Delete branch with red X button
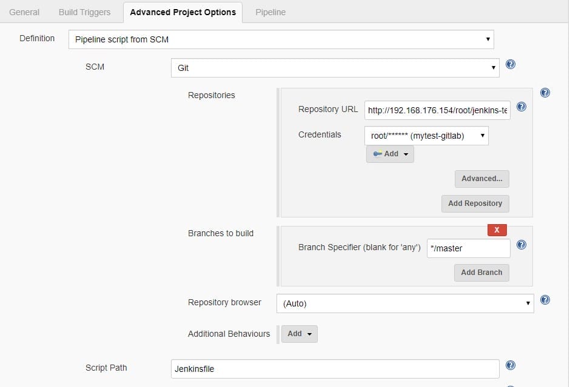Image resolution: width=570 pixels, height=387 pixels. point(497,230)
